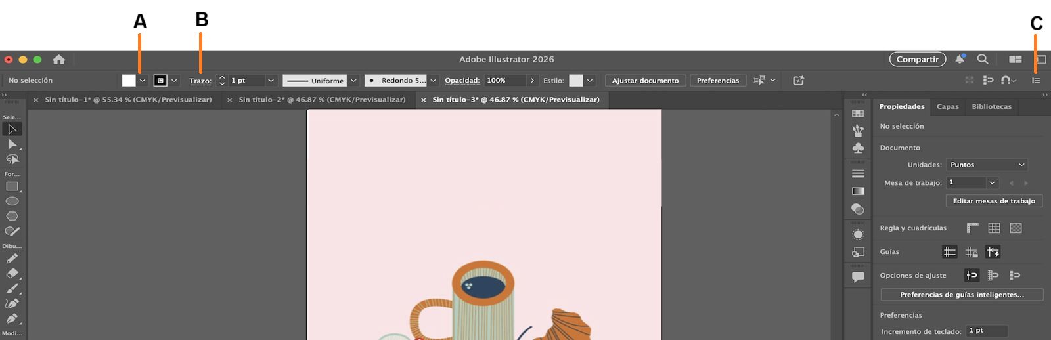Open the Stroke panel icon
Image resolution: width=1051 pixels, height=340 pixels.
tap(858, 174)
